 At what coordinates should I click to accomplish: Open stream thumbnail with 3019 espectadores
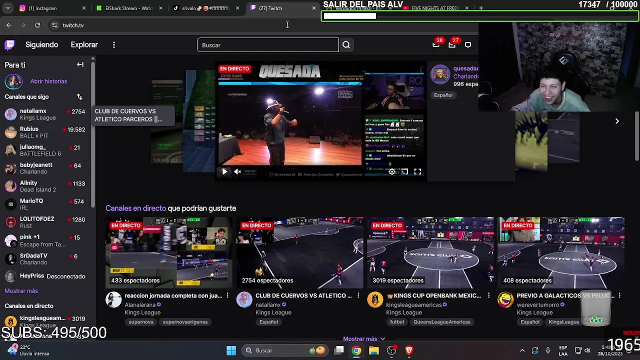click(x=430, y=252)
